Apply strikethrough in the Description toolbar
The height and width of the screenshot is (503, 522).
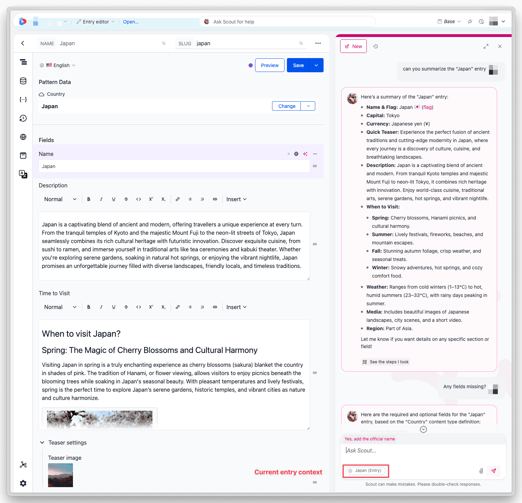click(126, 199)
